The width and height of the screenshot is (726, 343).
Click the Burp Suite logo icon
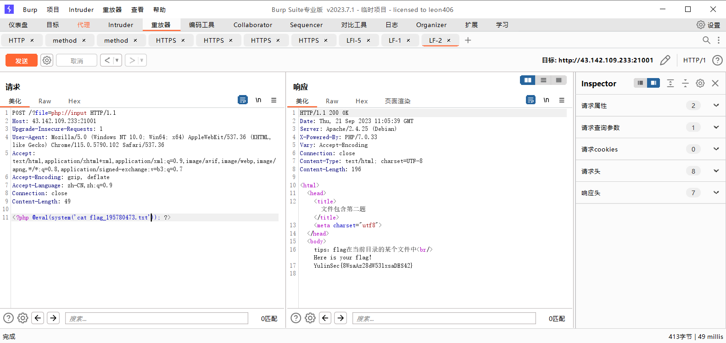[x=9, y=9]
